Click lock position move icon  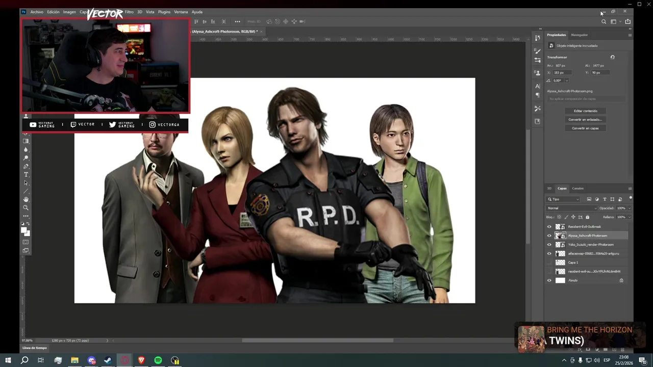point(573,217)
